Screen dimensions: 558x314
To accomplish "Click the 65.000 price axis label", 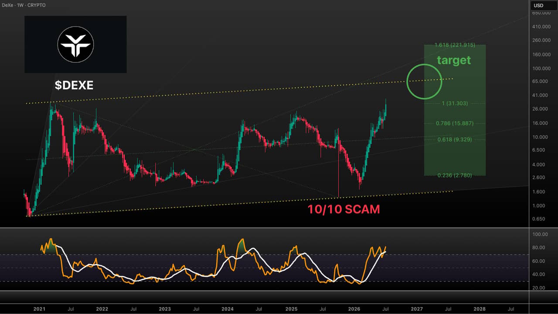I will (x=541, y=81).
